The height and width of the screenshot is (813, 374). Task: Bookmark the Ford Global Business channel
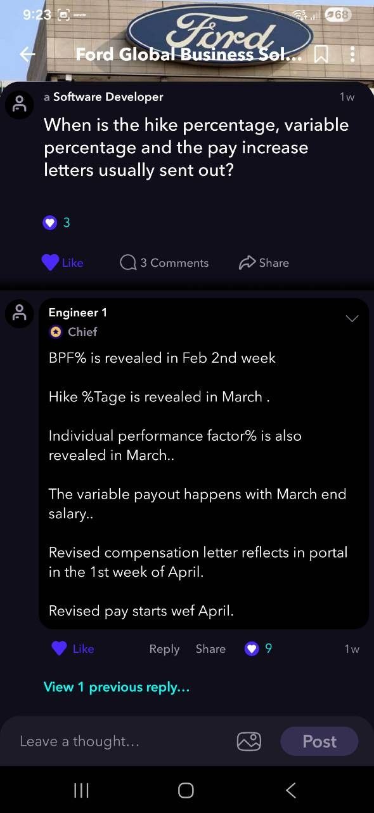pos(321,55)
